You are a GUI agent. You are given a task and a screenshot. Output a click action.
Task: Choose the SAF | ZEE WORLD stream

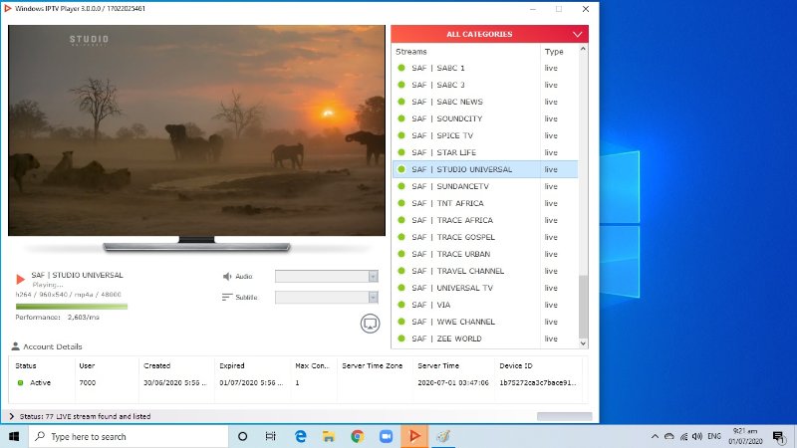pos(446,338)
